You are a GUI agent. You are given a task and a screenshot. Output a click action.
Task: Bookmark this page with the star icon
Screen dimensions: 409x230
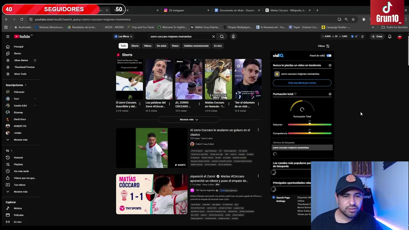tap(353, 19)
